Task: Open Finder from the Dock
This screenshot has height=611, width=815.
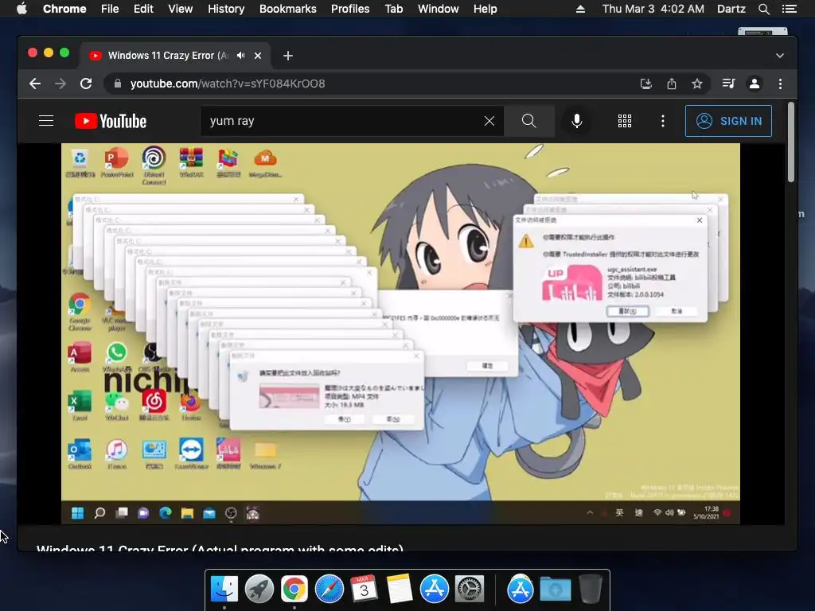Action: point(224,590)
